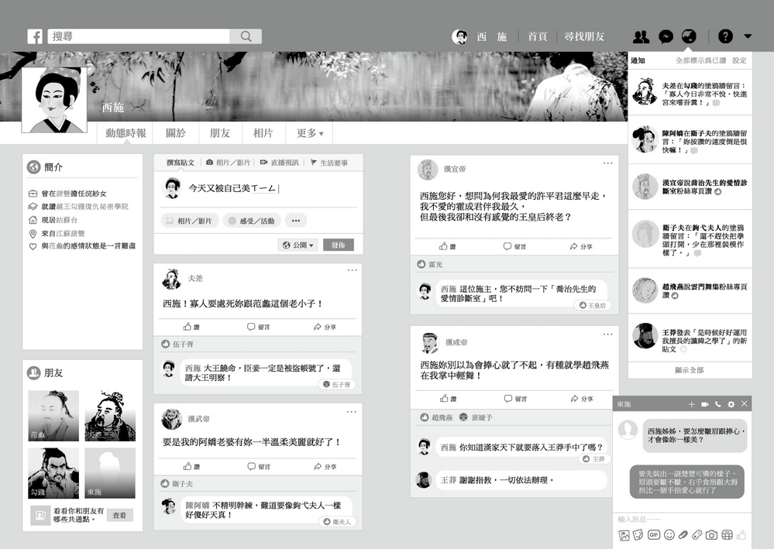Switch to the 朋友 profile tab
This screenshot has height=549, width=774.
[x=220, y=133]
